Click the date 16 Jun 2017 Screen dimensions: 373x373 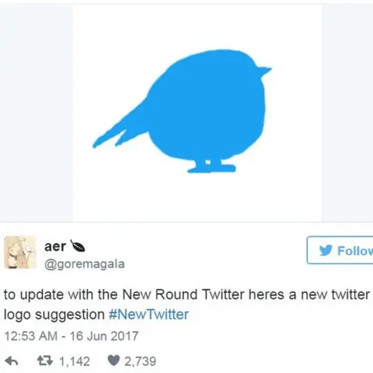tap(104, 336)
